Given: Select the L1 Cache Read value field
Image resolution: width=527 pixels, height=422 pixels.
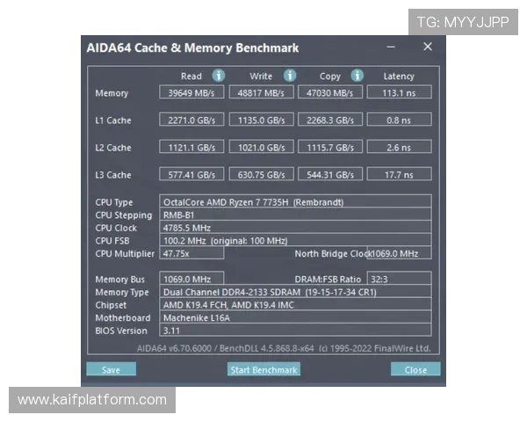Looking at the screenshot, I should point(191,120).
